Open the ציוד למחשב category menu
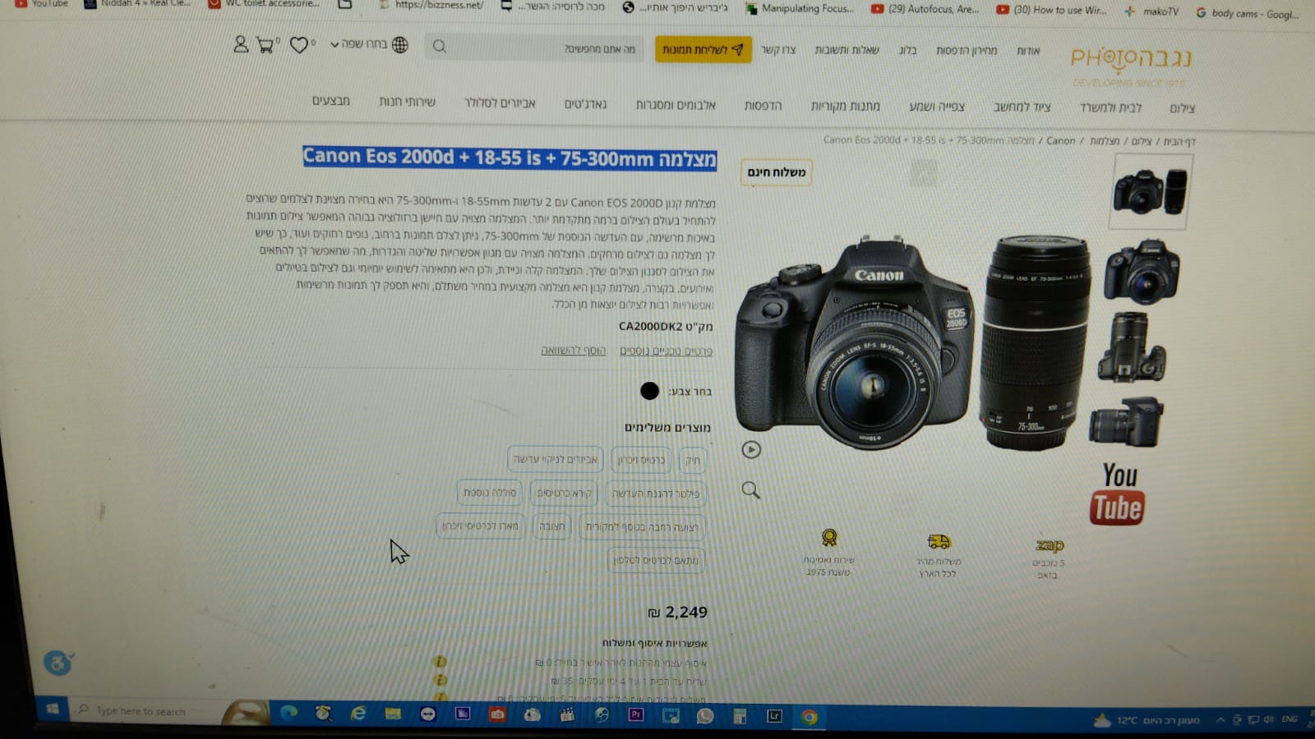The height and width of the screenshot is (739, 1315). click(1022, 107)
